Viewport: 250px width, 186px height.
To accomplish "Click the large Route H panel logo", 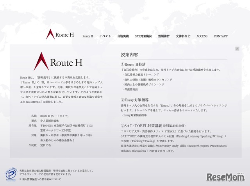I will click(x=58, y=61).
